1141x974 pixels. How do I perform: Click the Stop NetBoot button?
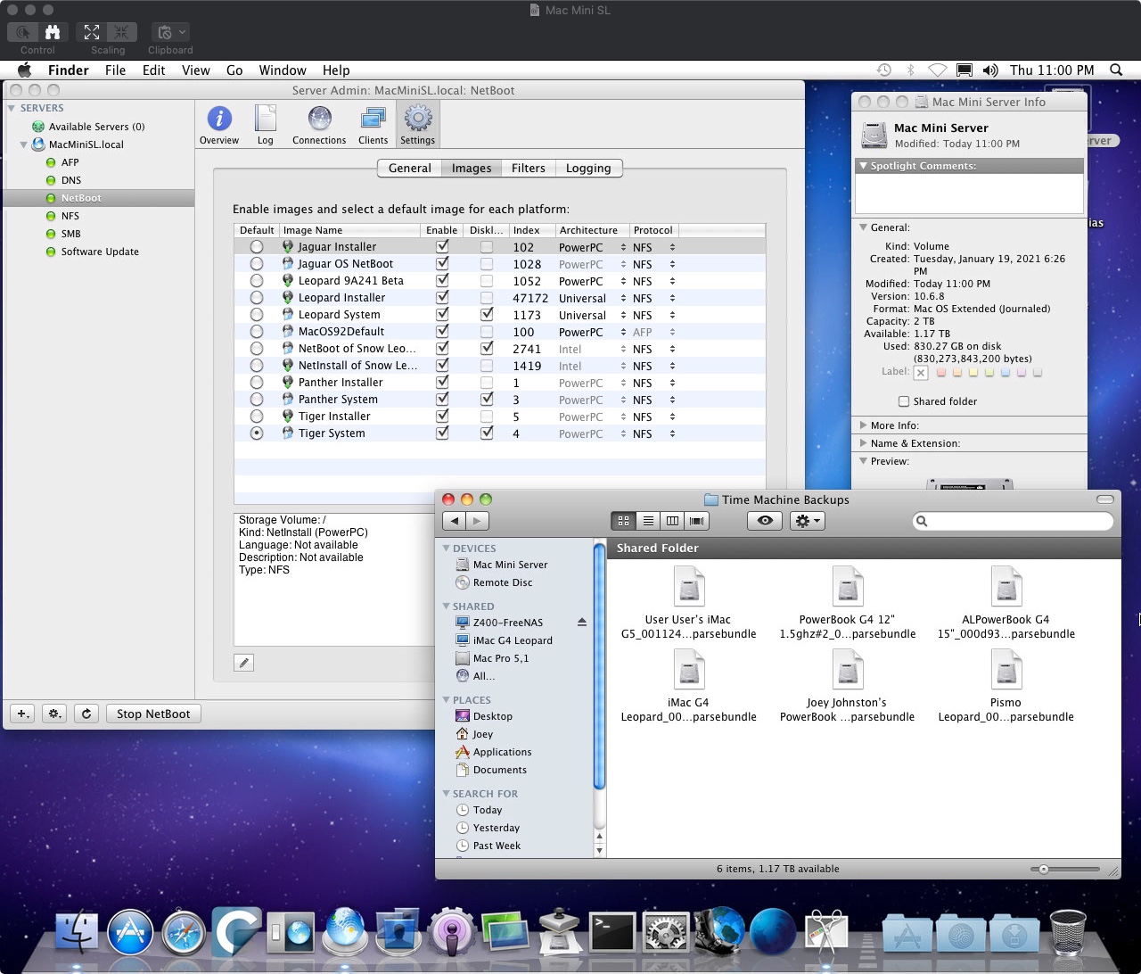click(x=153, y=714)
